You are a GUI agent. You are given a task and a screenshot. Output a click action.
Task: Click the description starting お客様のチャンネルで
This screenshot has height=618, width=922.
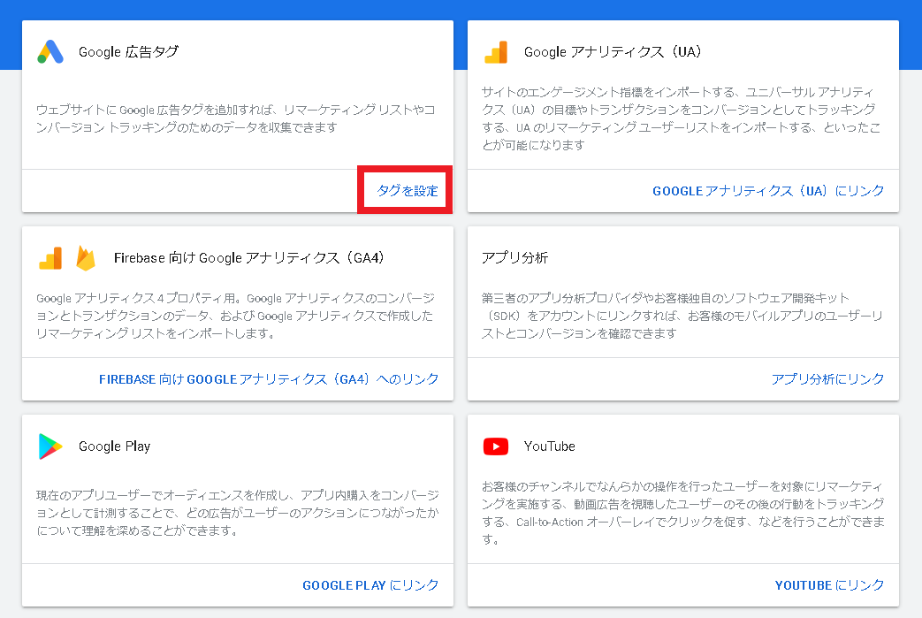[x=683, y=513]
